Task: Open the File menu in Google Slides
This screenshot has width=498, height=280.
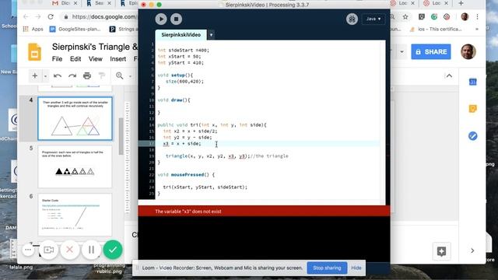Action: [57, 59]
